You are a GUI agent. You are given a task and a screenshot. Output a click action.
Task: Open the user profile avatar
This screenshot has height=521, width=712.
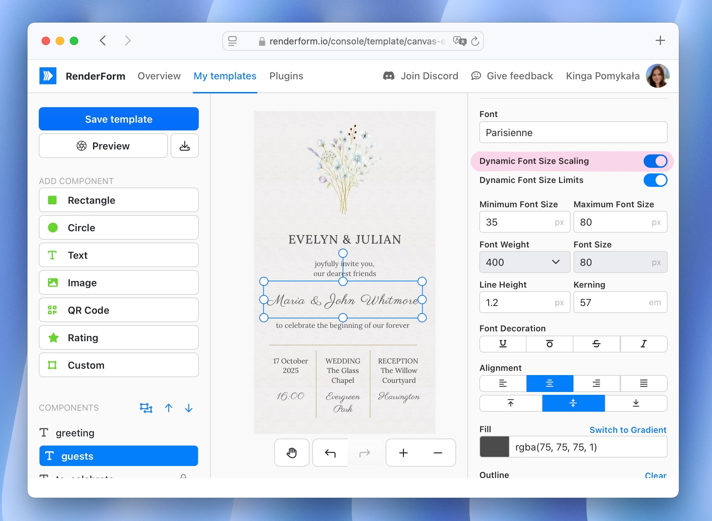click(x=657, y=76)
